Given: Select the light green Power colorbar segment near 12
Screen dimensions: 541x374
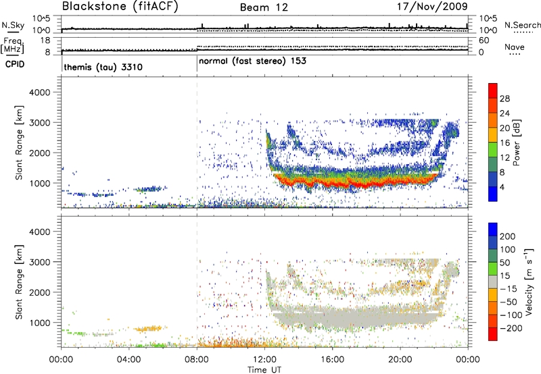Looking at the screenshot, I should pyautogui.click(x=493, y=149).
